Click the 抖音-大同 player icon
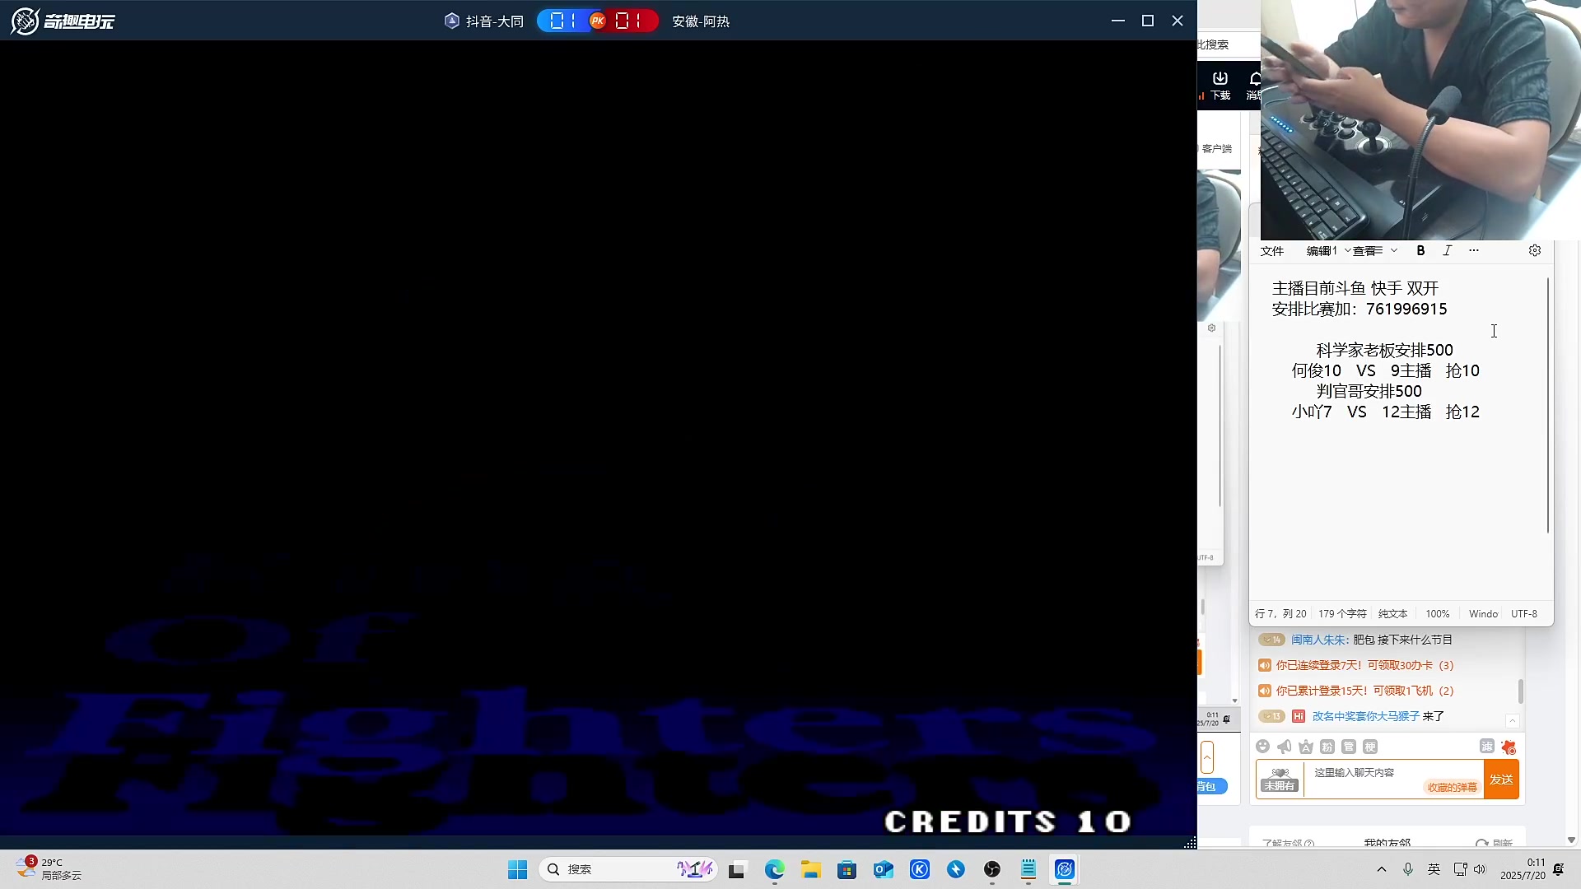Screen dimensions: 1581x889 pos(451,21)
